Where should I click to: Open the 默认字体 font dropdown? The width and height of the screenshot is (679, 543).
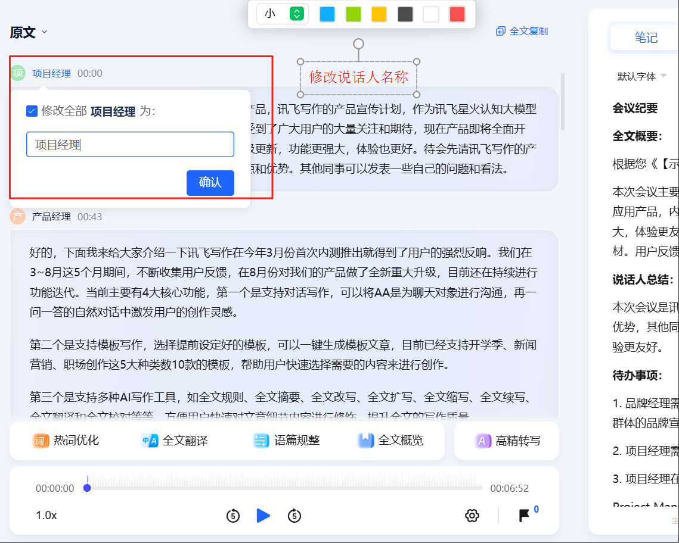click(642, 76)
